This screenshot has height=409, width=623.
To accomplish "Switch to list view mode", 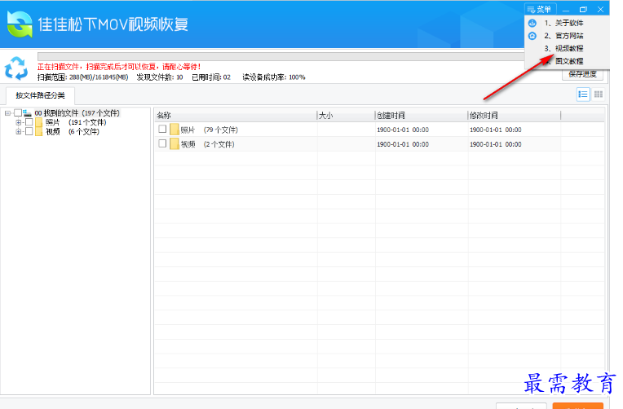I will [x=583, y=95].
